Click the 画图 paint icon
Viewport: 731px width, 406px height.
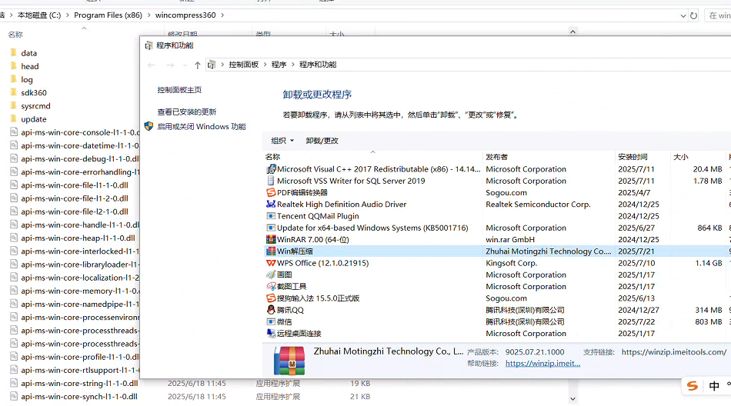pos(271,275)
